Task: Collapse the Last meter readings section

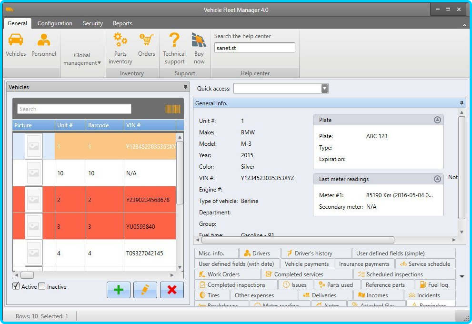Action: tap(437, 179)
